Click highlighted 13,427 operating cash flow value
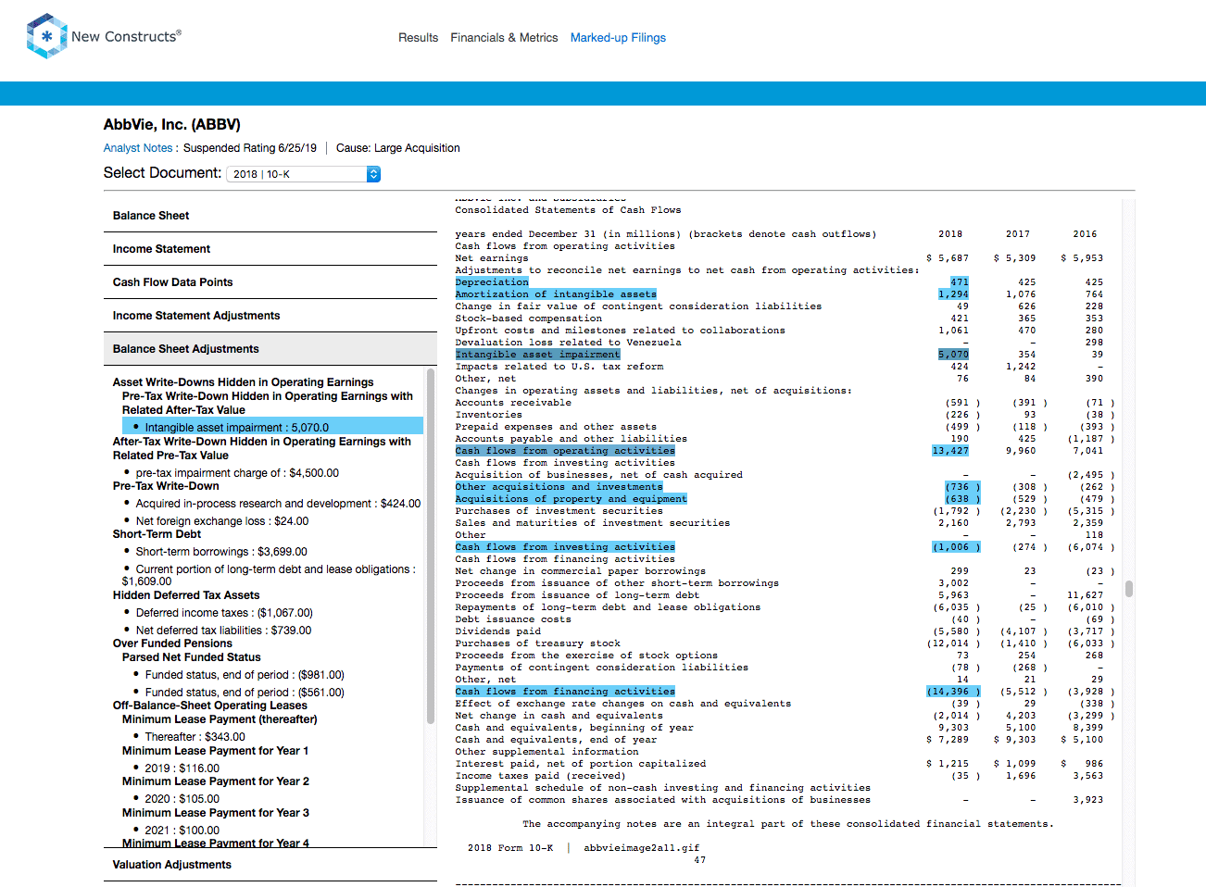Viewport: 1206px width, 887px height. (x=950, y=451)
